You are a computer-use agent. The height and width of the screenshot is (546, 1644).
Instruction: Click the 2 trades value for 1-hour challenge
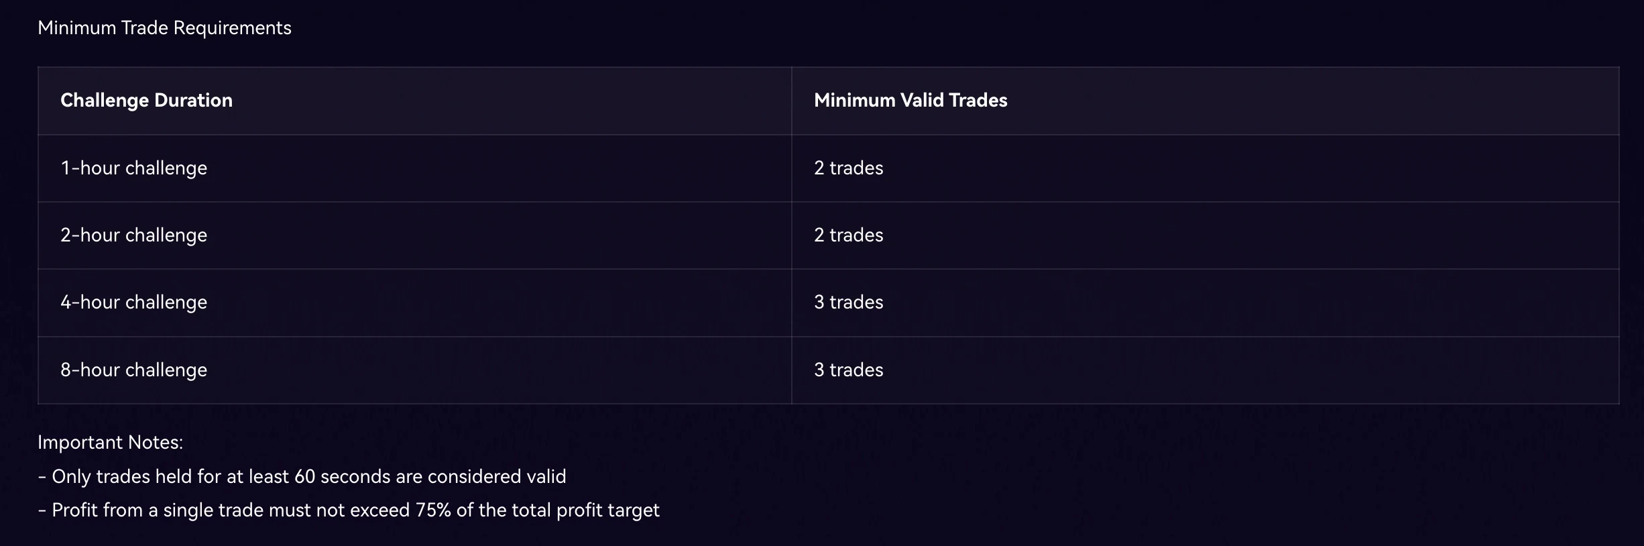848,168
